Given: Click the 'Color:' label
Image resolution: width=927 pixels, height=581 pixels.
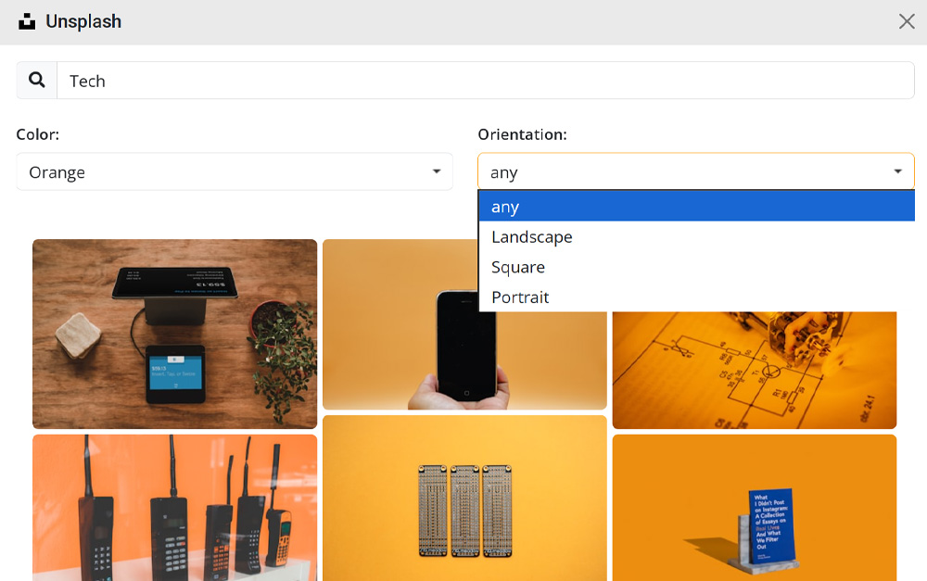Looking at the screenshot, I should 38,134.
